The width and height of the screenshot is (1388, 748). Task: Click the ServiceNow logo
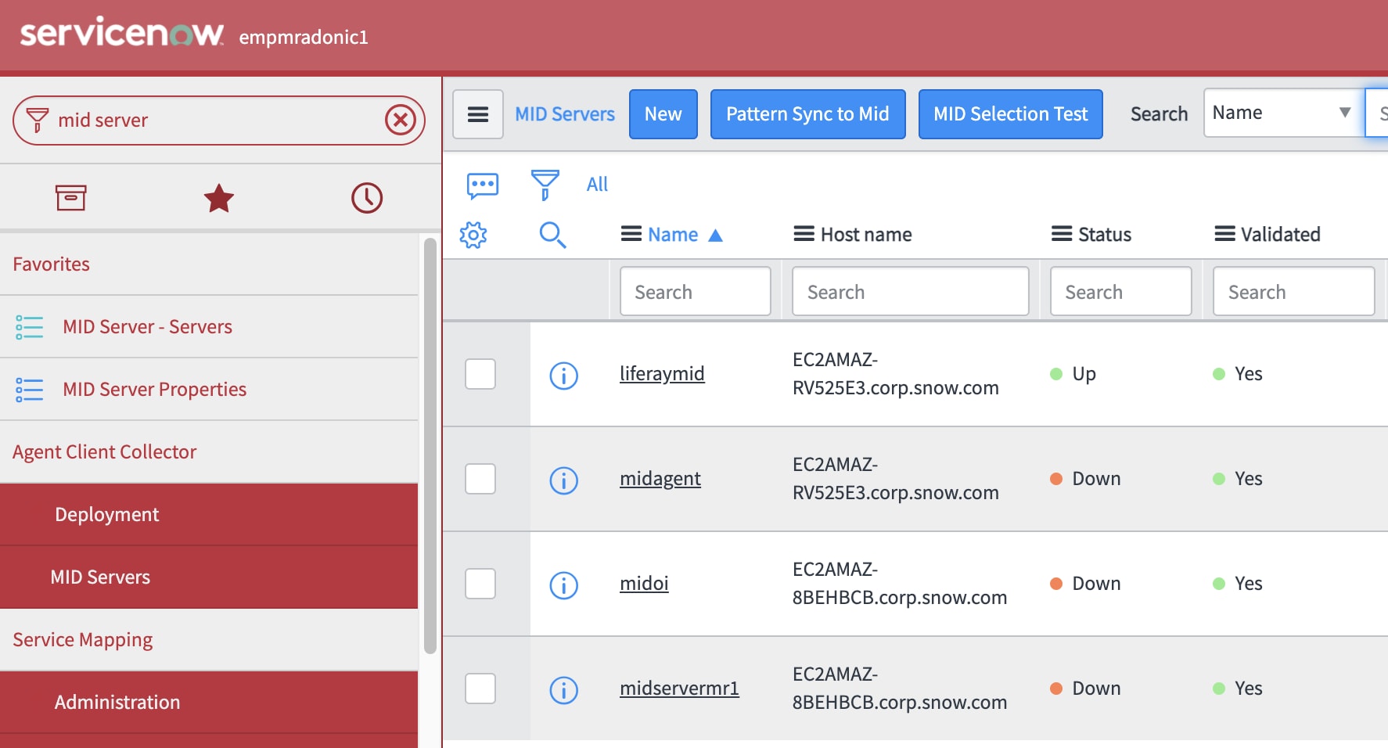point(122,33)
